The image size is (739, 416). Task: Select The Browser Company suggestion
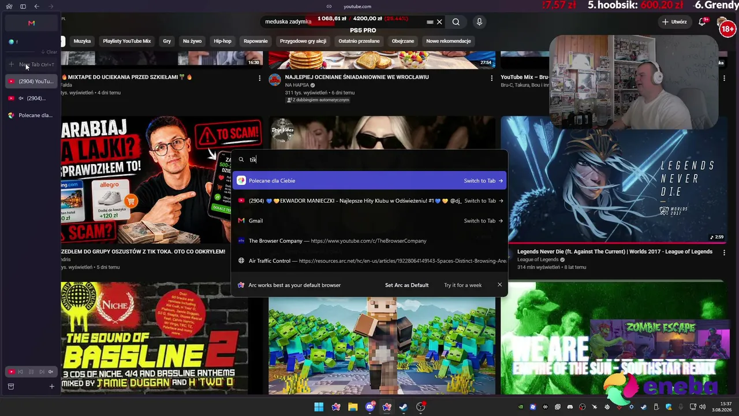point(369,241)
